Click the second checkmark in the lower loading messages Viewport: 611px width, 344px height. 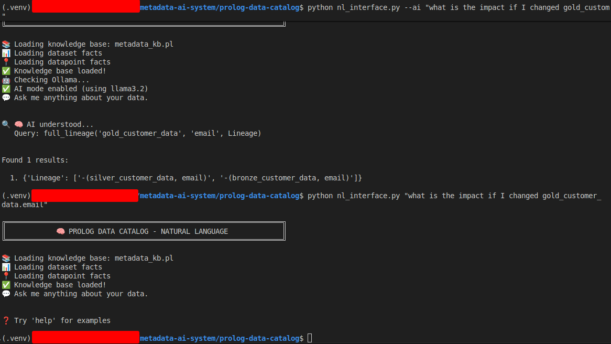[6, 285]
